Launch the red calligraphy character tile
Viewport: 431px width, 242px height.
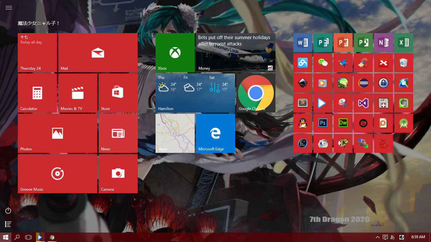pyautogui.click(x=383, y=143)
